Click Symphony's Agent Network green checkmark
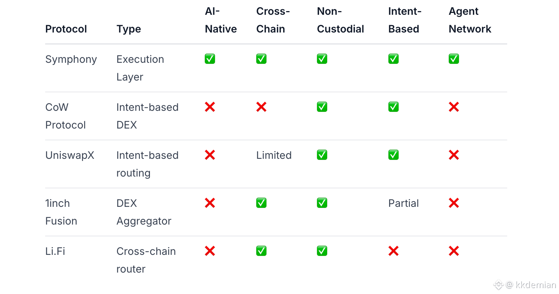The image size is (559, 294). click(454, 59)
